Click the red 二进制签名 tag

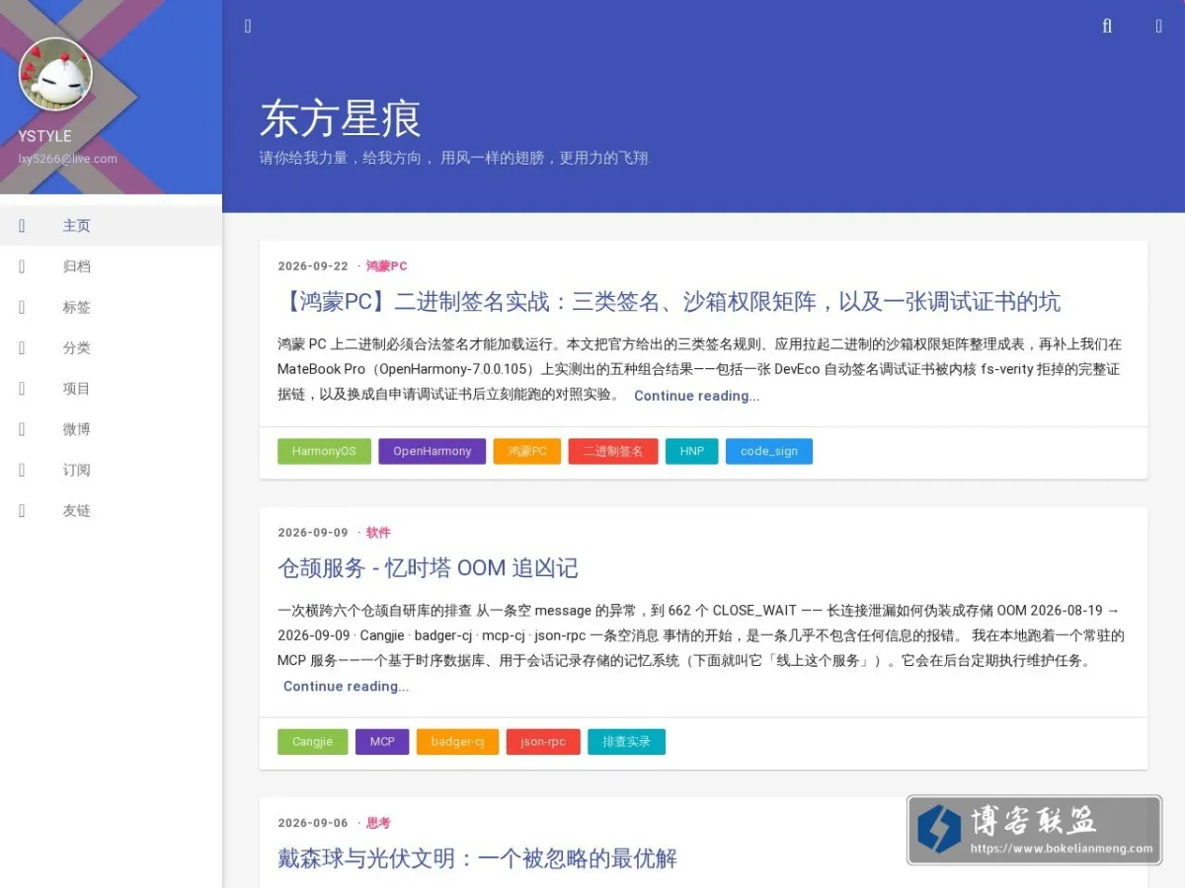613,451
